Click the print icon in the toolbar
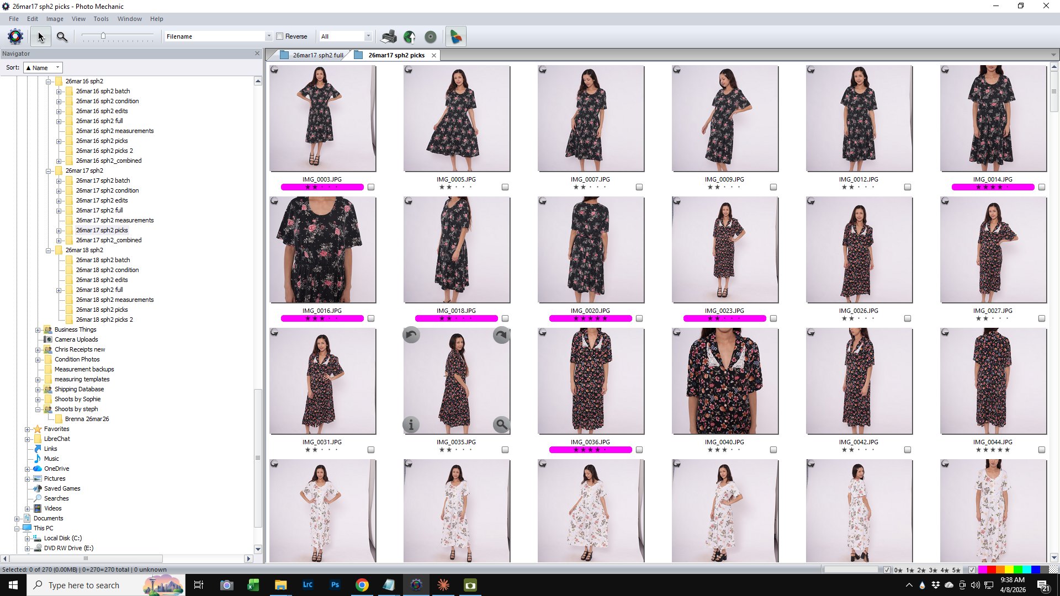 pyautogui.click(x=389, y=36)
